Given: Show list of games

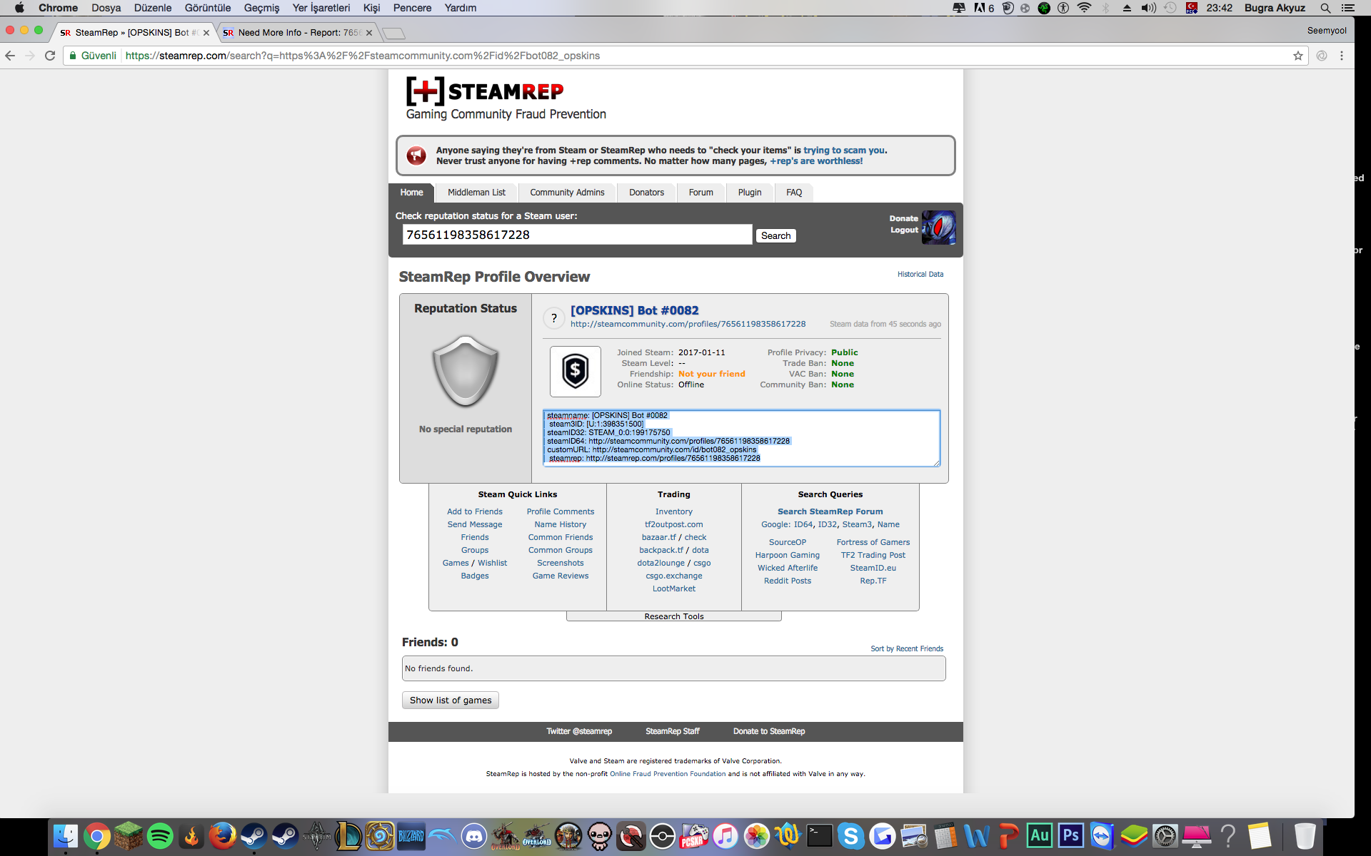Looking at the screenshot, I should point(450,700).
